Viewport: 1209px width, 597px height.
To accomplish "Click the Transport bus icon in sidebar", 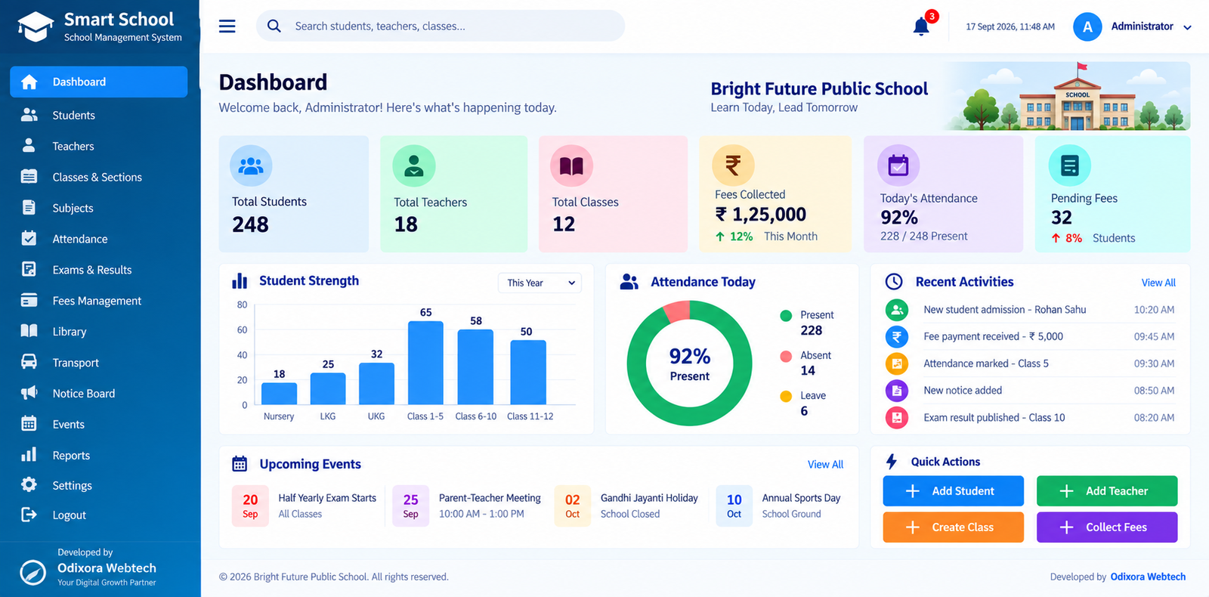I will (x=29, y=362).
